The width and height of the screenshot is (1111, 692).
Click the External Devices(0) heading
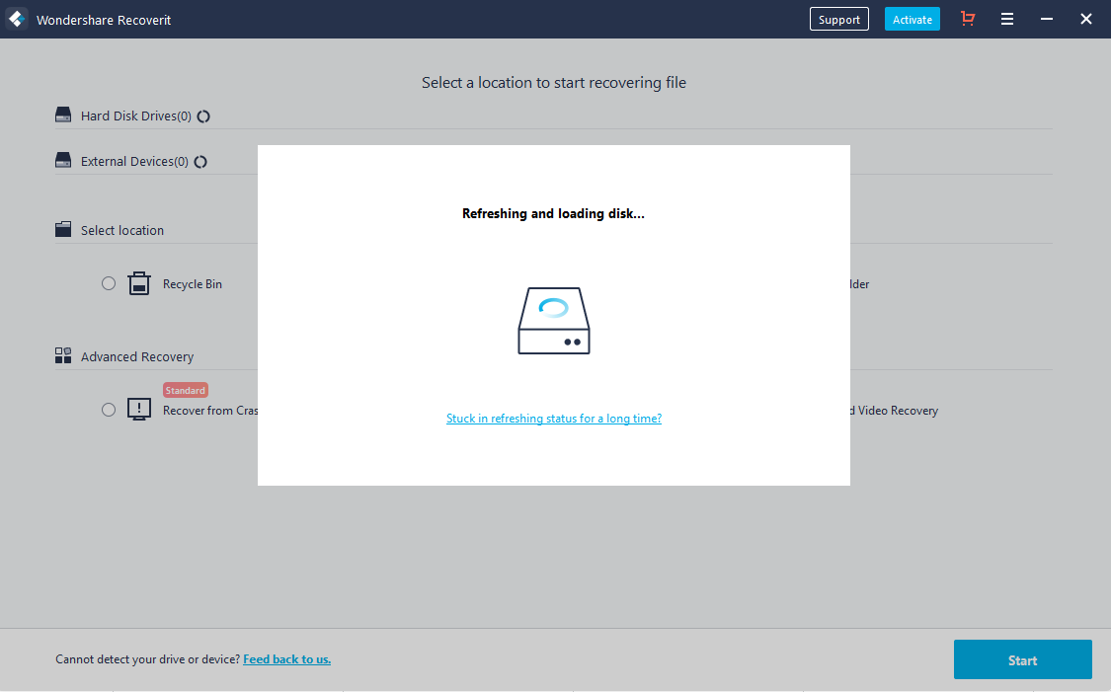click(x=134, y=162)
